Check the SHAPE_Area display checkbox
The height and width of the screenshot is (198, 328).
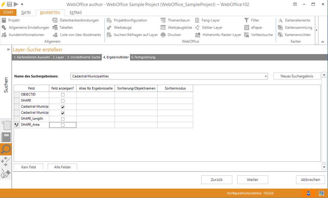pos(63,125)
